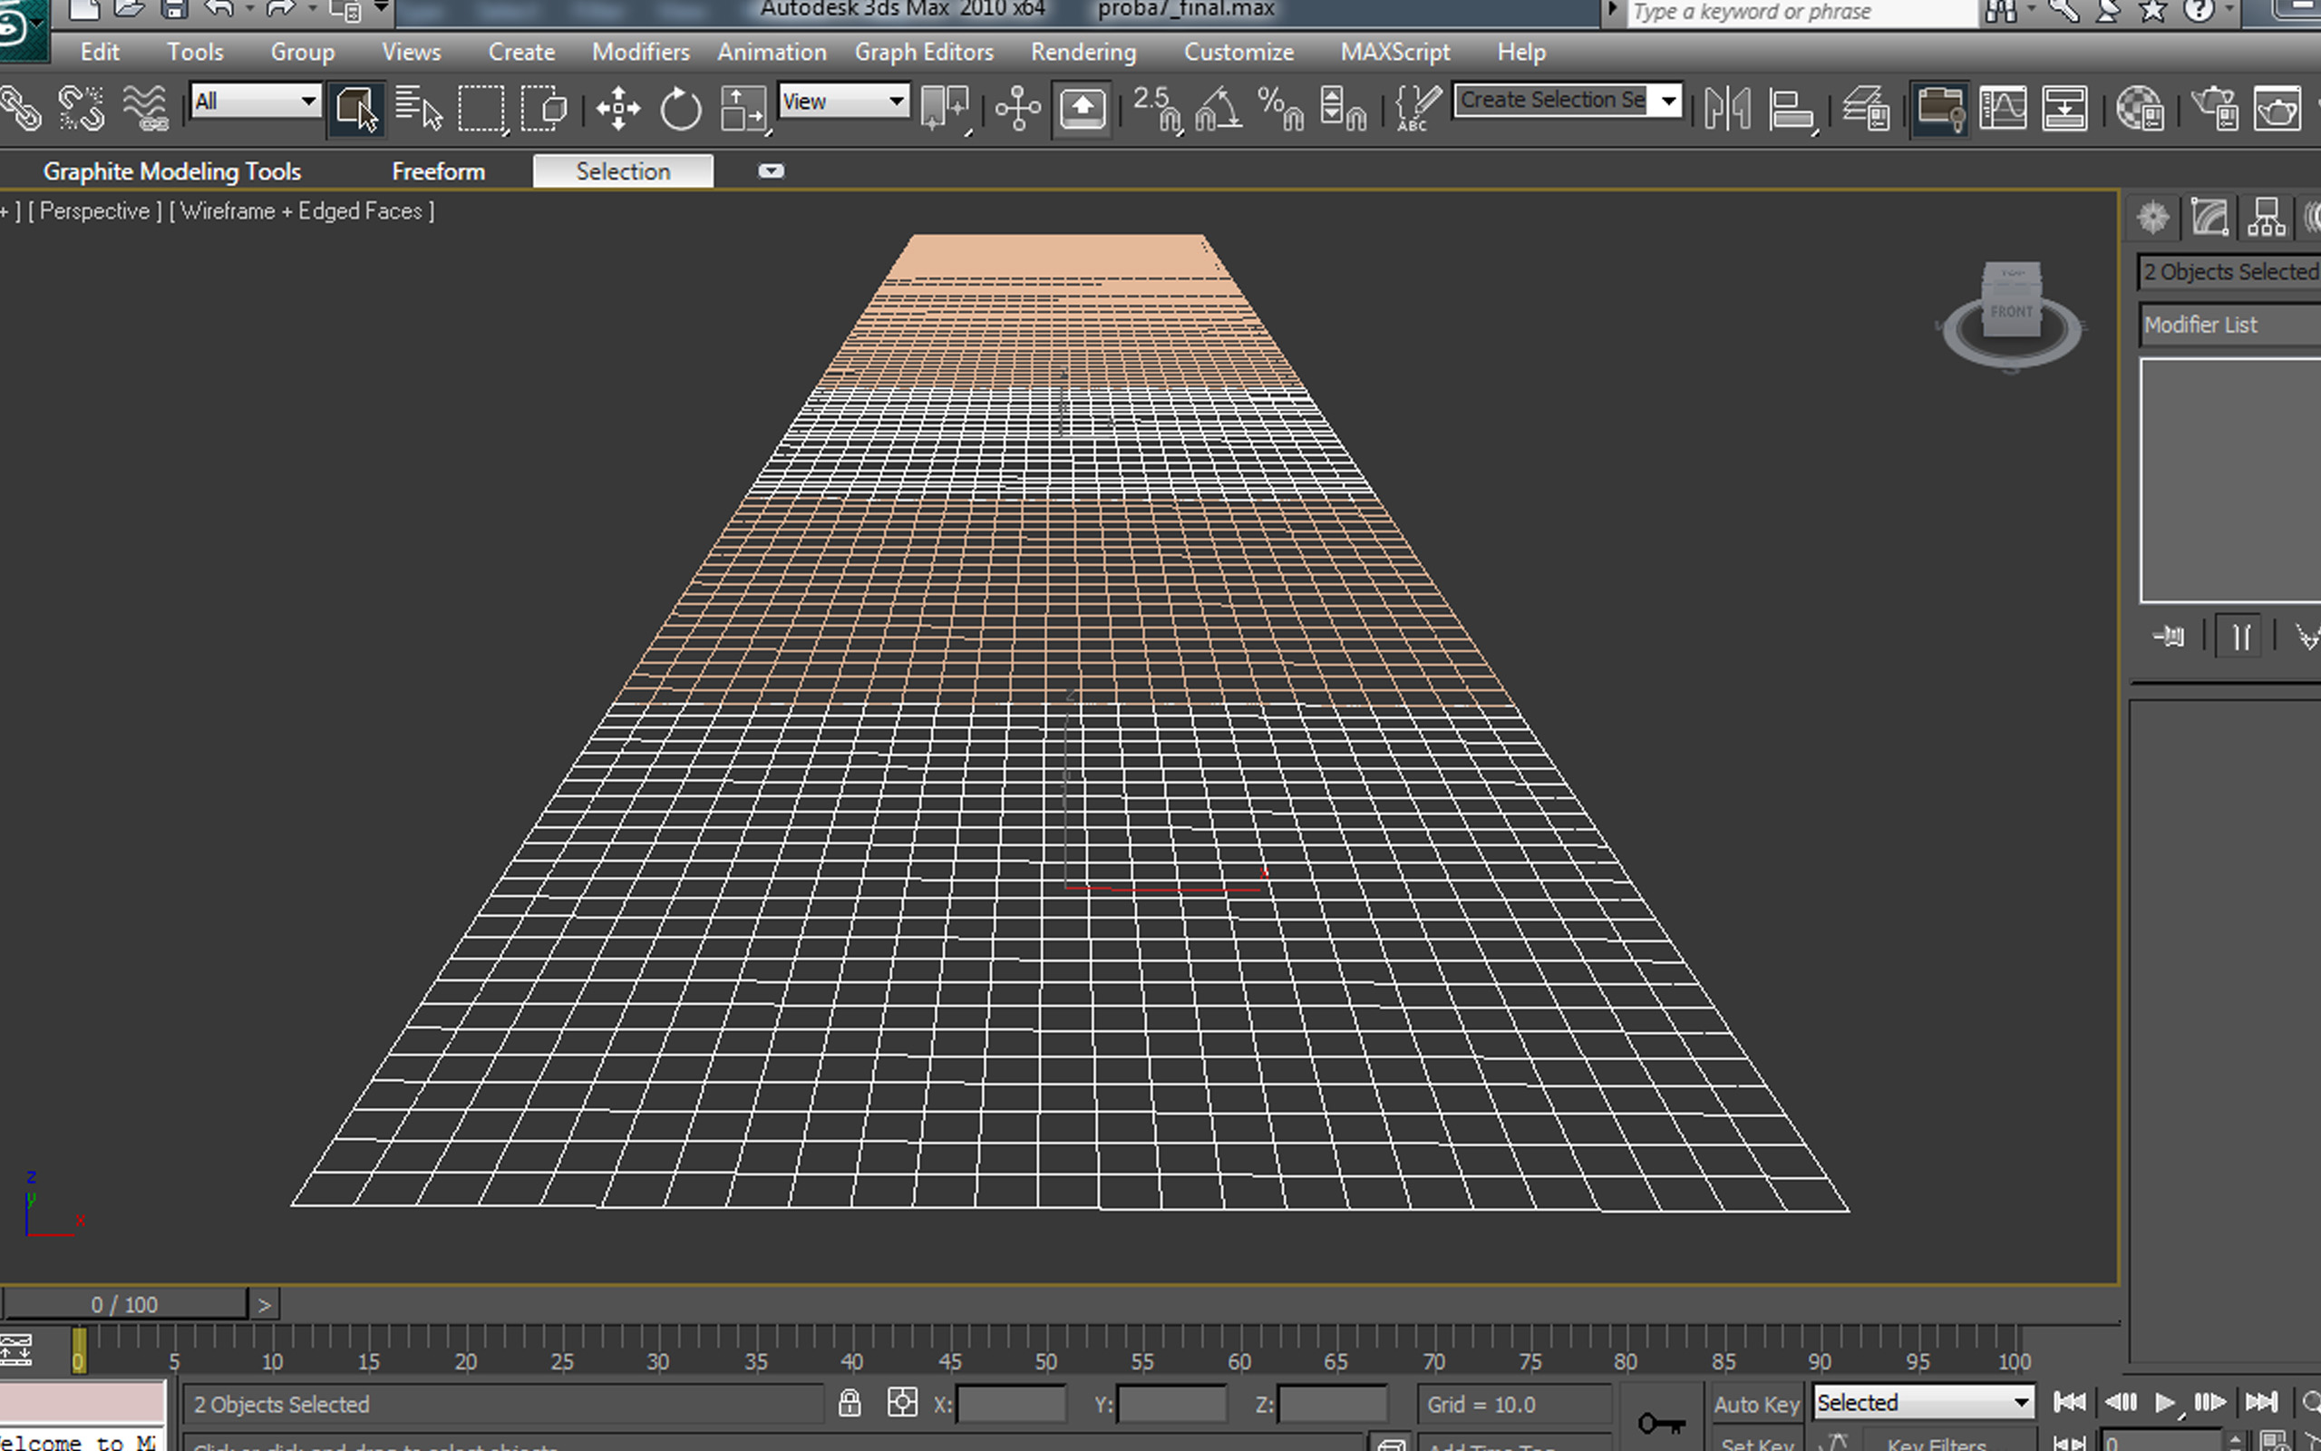
Task: Open the Curve Editor icon
Action: tap(2003, 109)
